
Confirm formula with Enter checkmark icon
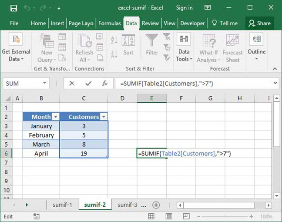(x=88, y=83)
